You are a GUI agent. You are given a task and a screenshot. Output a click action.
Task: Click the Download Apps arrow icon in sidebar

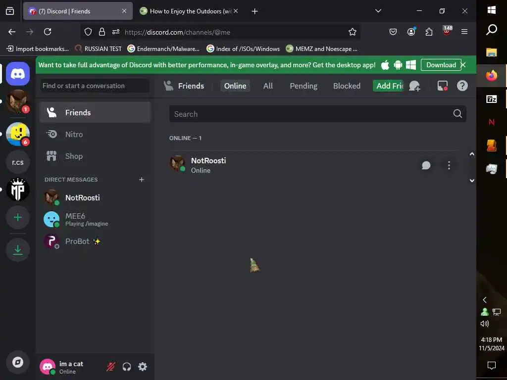pyautogui.click(x=18, y=250)
